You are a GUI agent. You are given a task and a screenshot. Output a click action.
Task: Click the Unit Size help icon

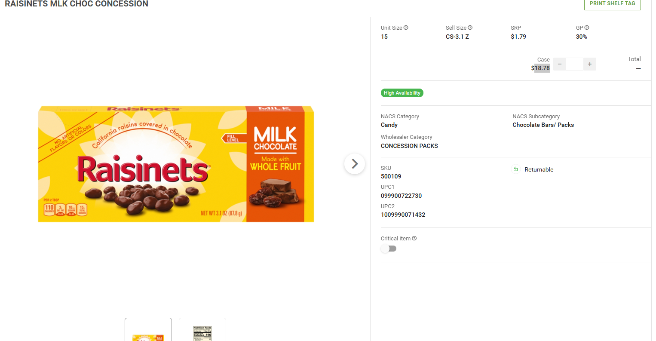click(x=406, y=28)
